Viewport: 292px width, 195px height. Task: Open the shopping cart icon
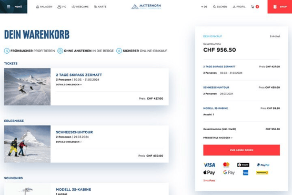coord(253,7)
